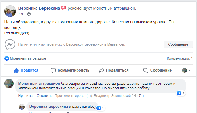Screen dimensions: 197x113
Task: Open like count on Монетный аттракцион comment
Action: coord(181,93)
